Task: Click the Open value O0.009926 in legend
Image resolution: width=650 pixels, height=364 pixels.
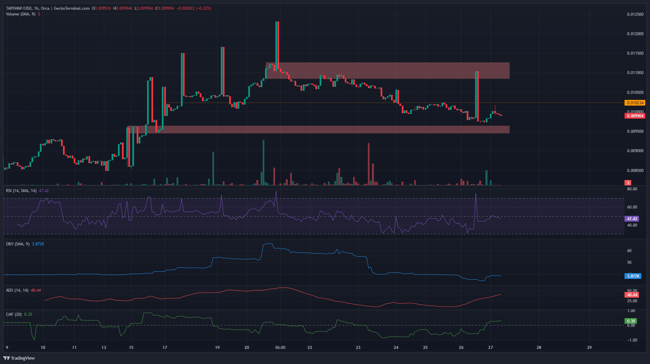Action: click(x=102, y=8)
